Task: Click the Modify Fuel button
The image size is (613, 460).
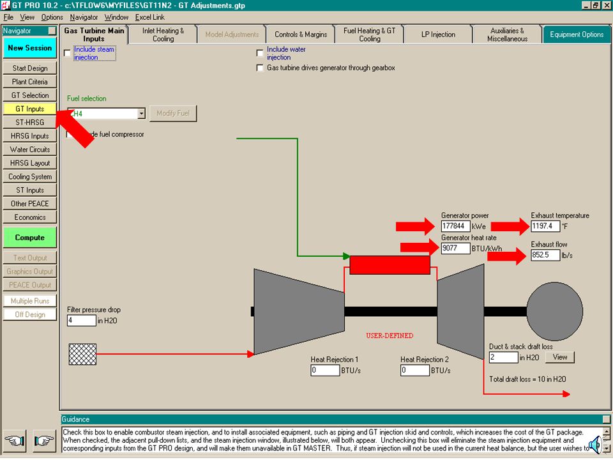Action: (x=173, y=114)
